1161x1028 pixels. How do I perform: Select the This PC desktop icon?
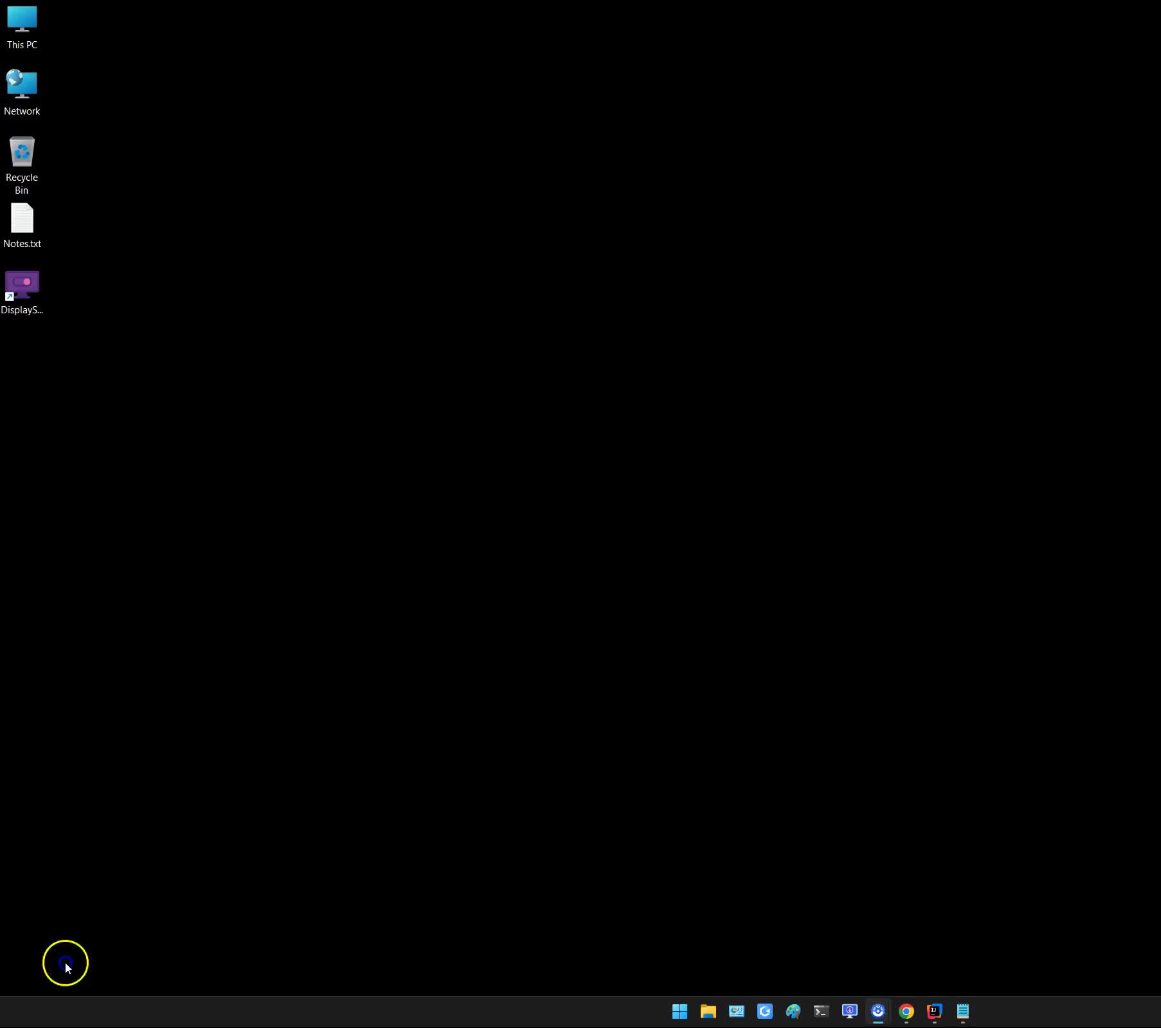tap(22, 27)
